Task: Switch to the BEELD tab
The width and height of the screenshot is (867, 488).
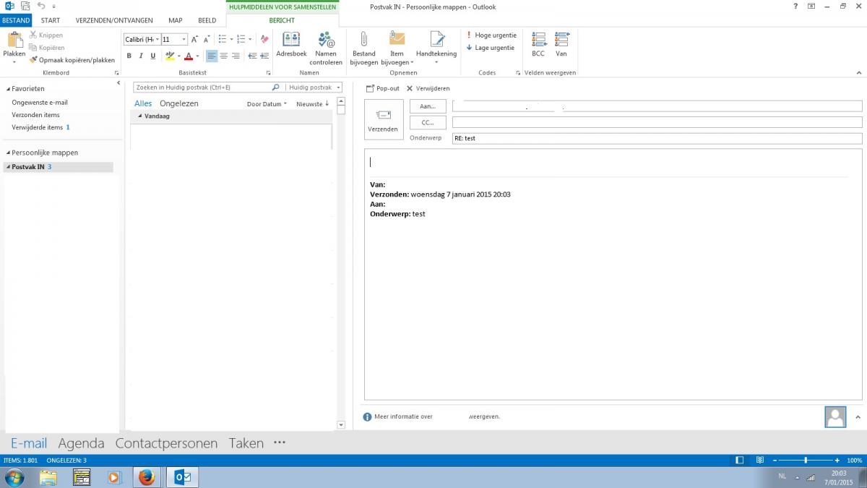Action: [207, 20]
